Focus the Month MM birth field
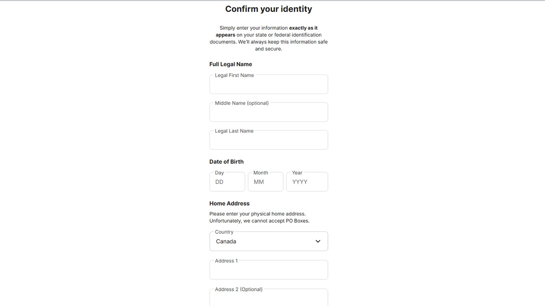545x306 pixels. 265,182
